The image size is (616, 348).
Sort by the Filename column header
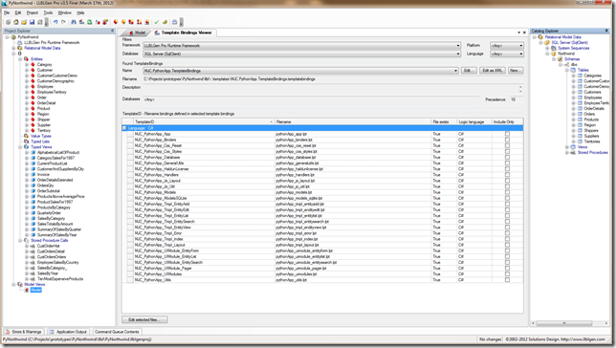pyautogui.click(x=353, y=121)
